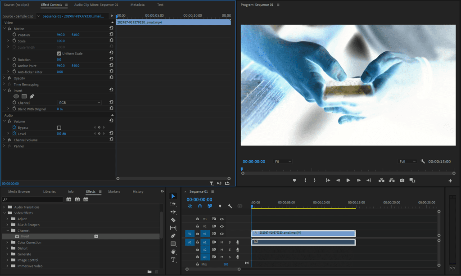461x276 pixels.
Task: Use free draw bezier mask for Invert
Action: click(x=32, y=96)
